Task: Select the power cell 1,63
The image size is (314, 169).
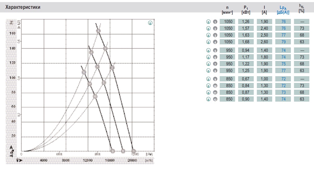Action: [246, 35]
